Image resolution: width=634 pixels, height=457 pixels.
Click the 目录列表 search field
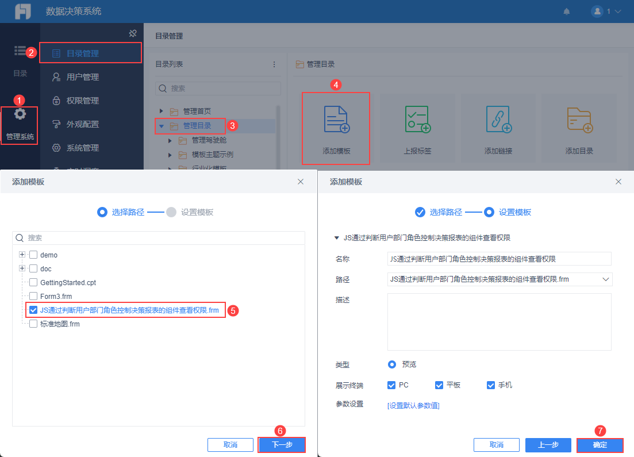coord(218,88)
